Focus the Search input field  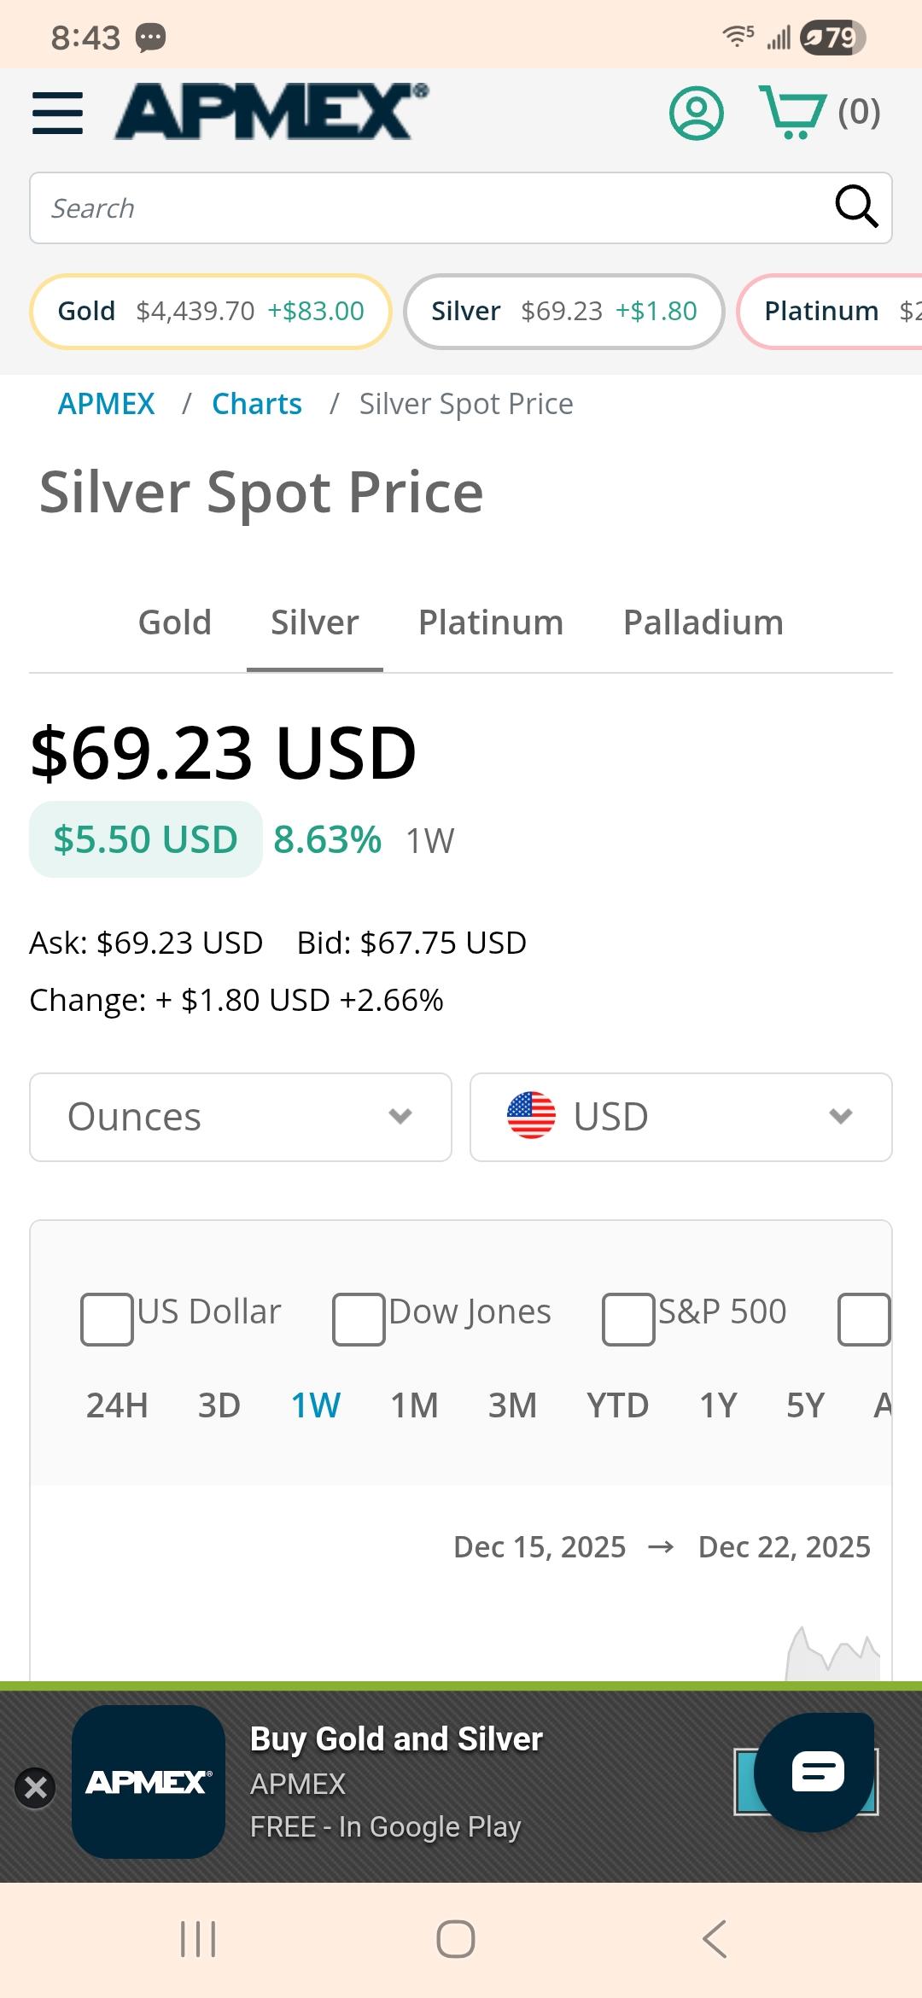(x=427, y=208)
